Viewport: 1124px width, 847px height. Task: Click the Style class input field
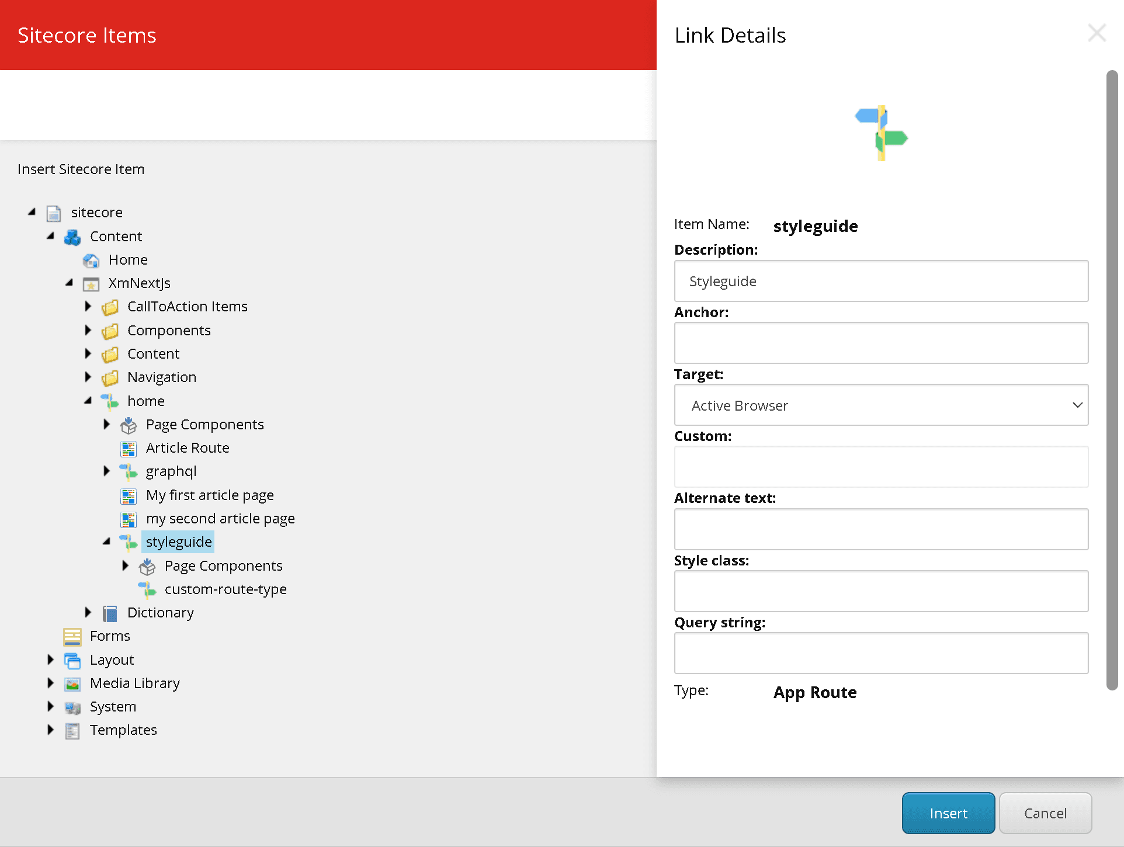pos(881,591)
